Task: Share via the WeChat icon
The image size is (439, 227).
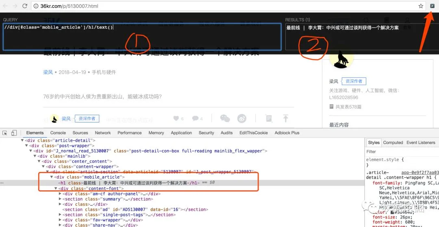Action: pos(225,118)
